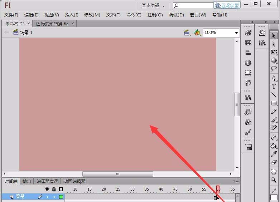The image size is (280, 202).
Task: Open the Properties panel icon
Action: pos(262,33)
